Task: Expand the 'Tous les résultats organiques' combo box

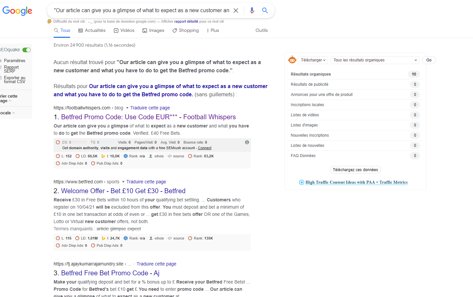Action: pos(375,60)
